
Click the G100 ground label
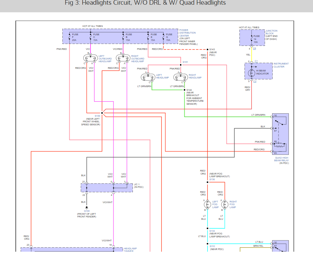pos(87,211)
